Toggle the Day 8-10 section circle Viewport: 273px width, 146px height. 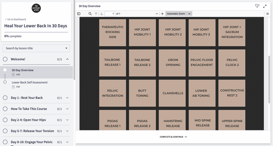pyautogui.click(x=5, y=142)
